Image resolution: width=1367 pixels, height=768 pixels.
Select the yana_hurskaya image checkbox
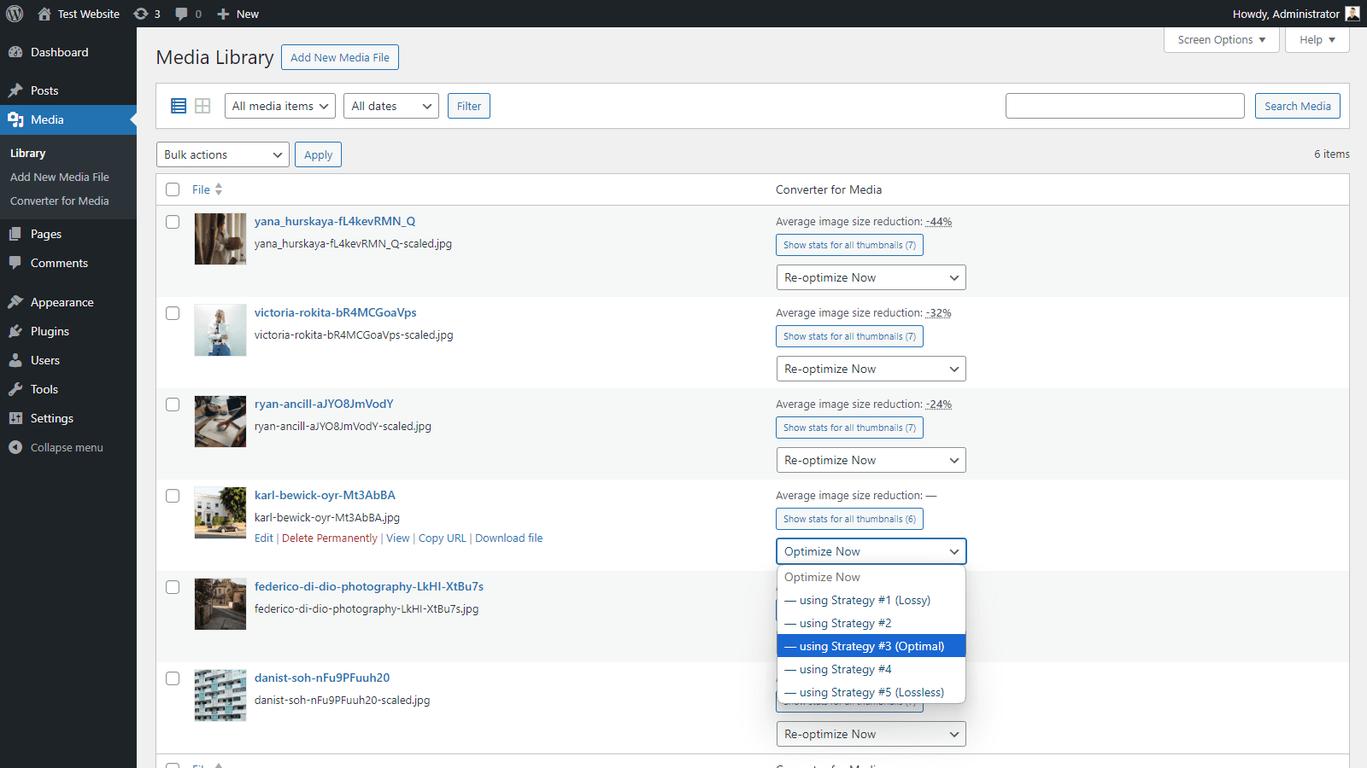(x=173, y=222)
